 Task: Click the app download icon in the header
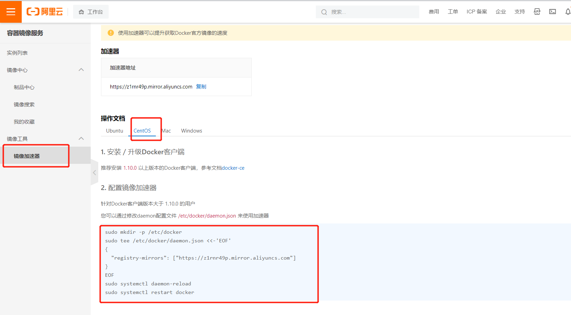click(537, 12)
